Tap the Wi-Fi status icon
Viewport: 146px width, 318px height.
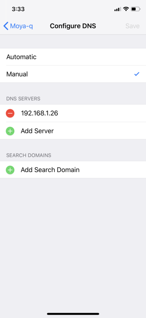(126, 9)
